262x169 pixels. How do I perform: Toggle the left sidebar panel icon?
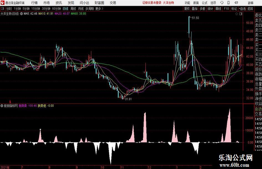(x=2, y=9)
